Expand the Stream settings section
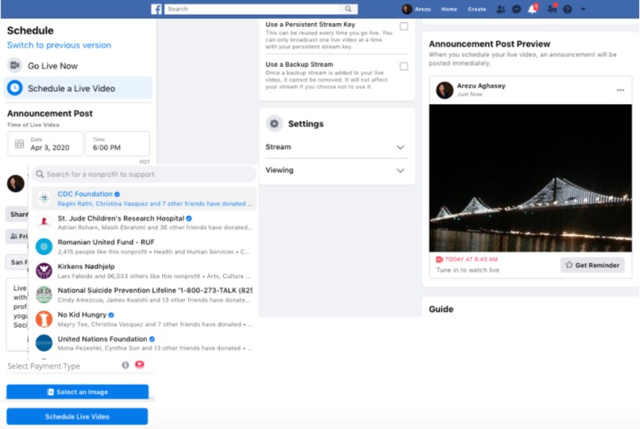Image resolution: width=640 pixels, height=429 pixels. tap(337, 147)
